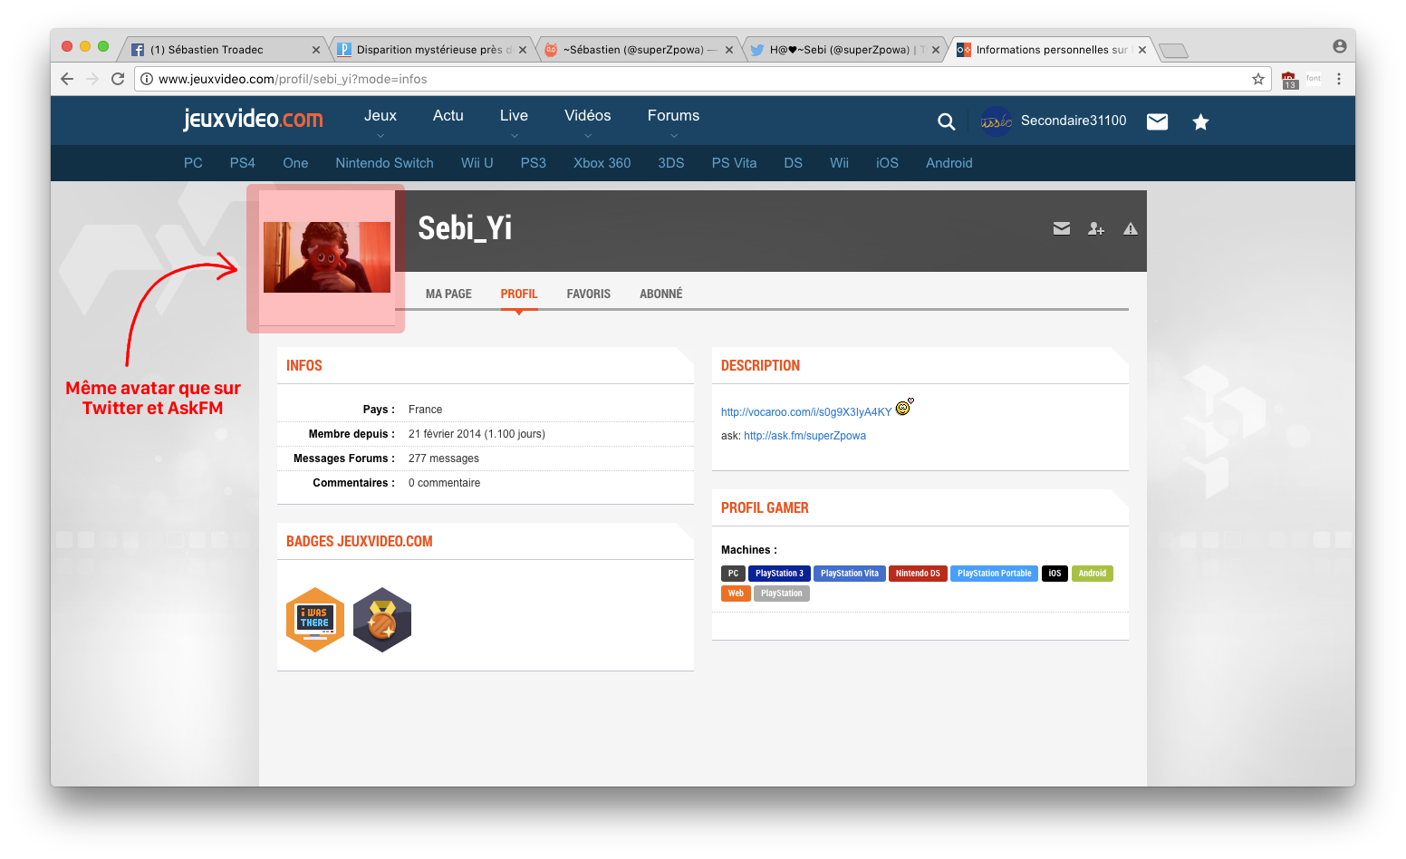Go to PS Vita section

point(734,163)
